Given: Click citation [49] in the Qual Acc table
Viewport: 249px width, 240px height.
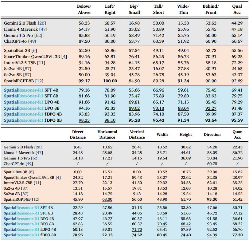Looking at the screenshot, I should (x=32, y=41).
